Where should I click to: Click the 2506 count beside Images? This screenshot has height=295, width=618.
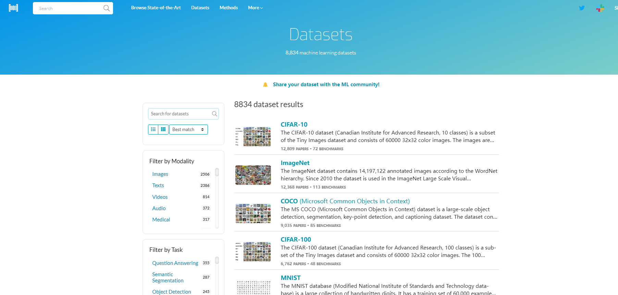pos(205,174)
